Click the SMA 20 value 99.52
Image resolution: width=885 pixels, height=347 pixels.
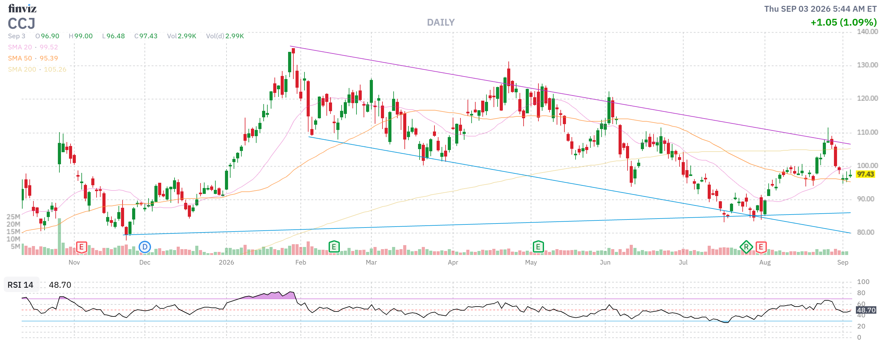coord(49,47)
